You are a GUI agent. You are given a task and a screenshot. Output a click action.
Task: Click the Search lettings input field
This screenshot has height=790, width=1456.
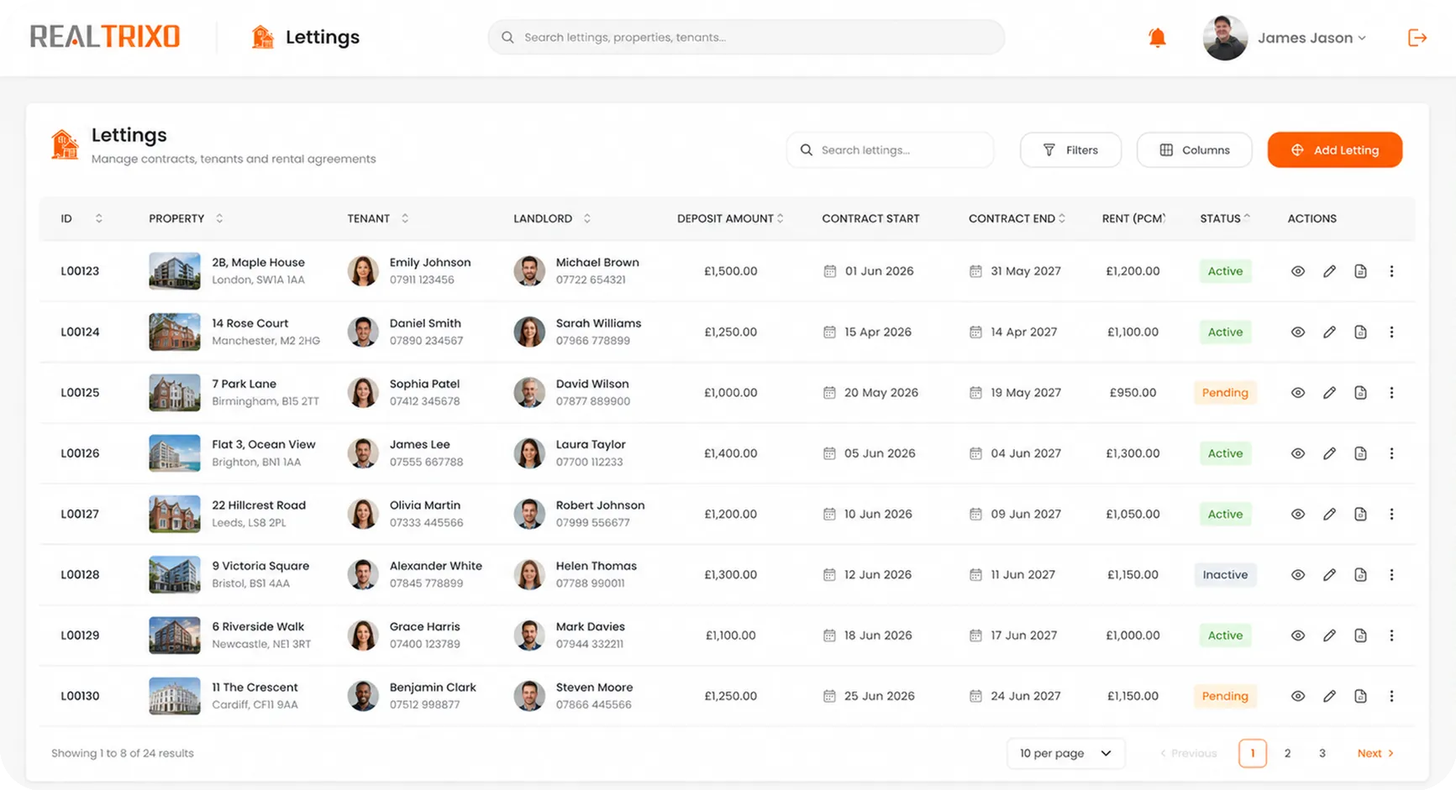(x=890, y=149)
